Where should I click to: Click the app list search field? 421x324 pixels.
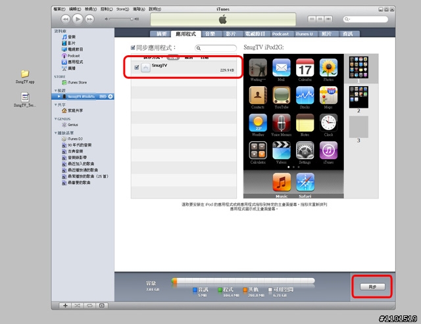pos(216,48)
